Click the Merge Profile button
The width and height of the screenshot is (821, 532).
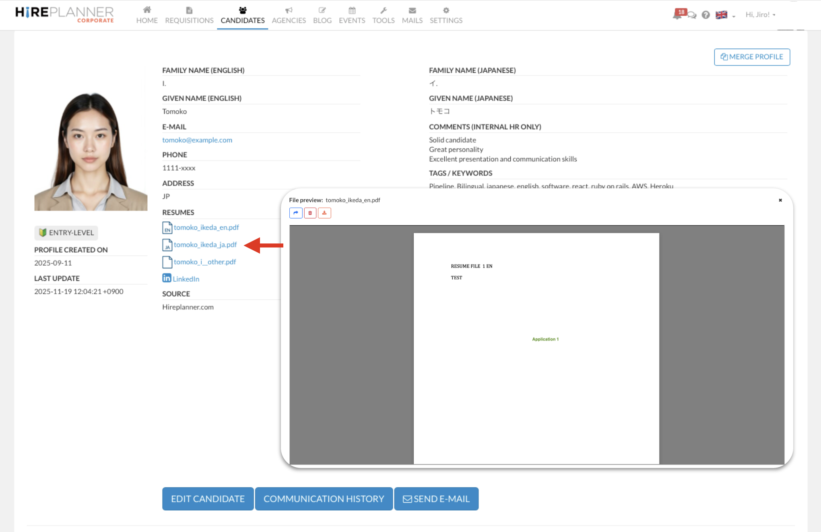click(x=752, y=57)
